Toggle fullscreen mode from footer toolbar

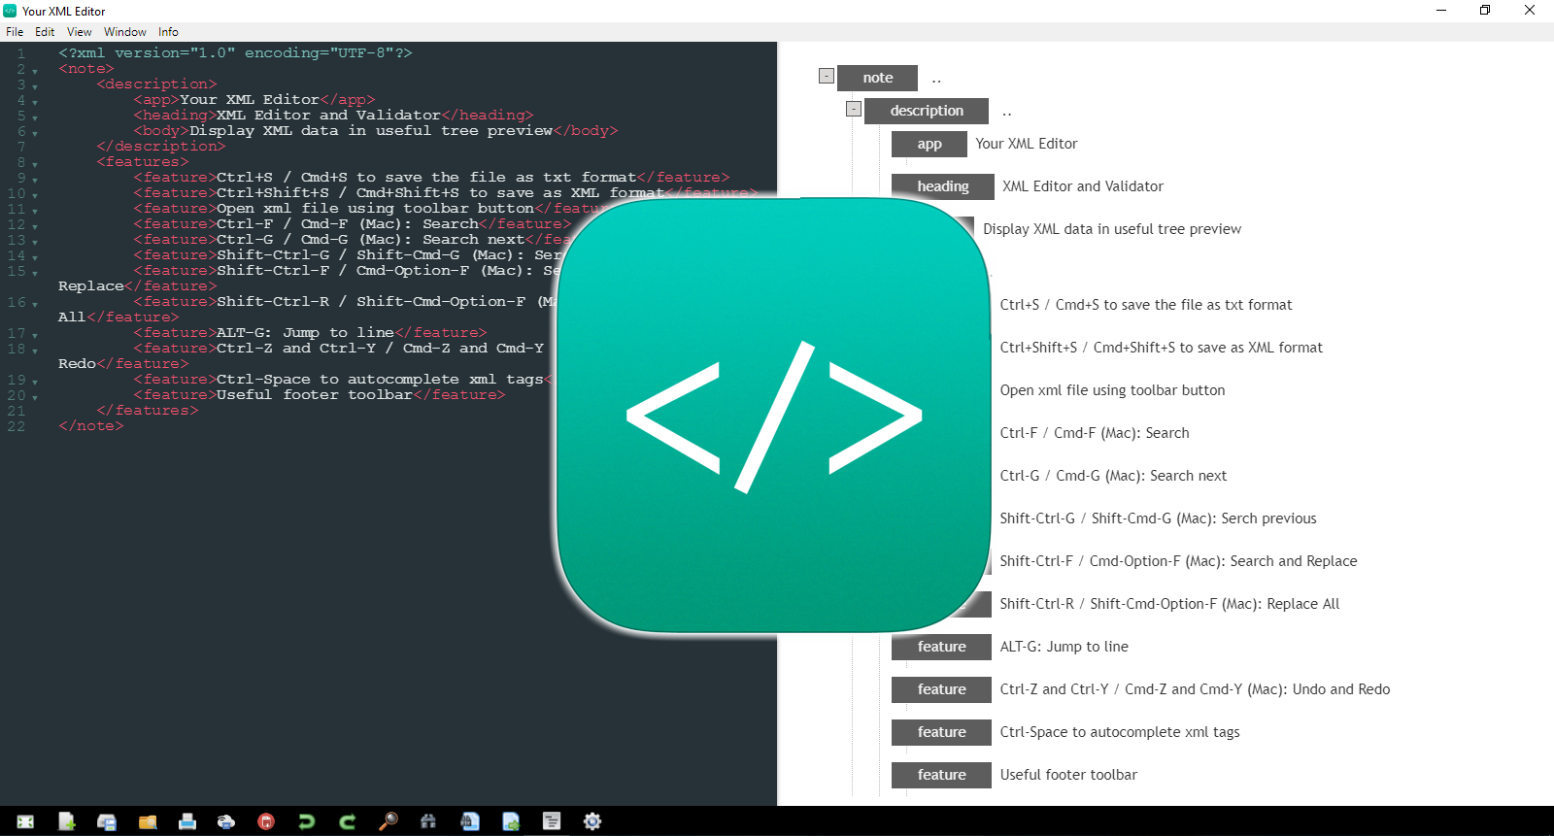(26, 821)
